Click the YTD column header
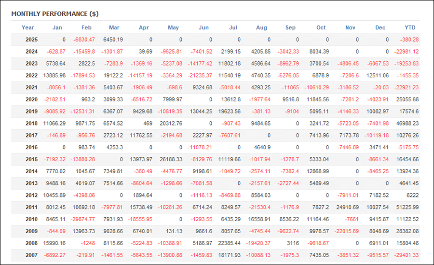434x265 pixels. point(410,28)
